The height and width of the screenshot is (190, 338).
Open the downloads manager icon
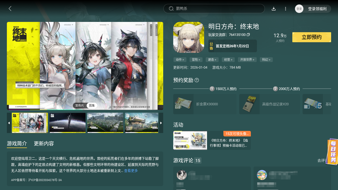(274, 9)
